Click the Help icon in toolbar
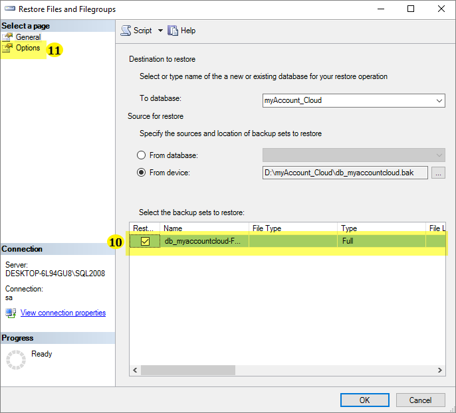456x413 pixels. click(x=172, y=31)
